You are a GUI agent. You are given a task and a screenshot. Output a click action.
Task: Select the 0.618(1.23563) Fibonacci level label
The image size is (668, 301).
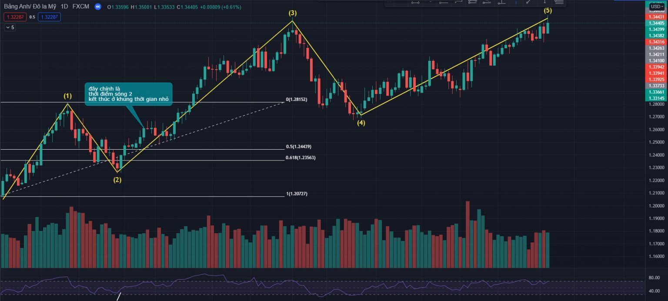301,157
